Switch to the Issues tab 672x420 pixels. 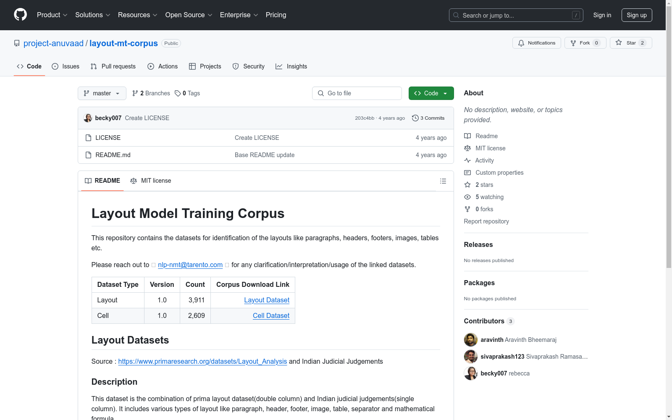(x=66, y=66)
